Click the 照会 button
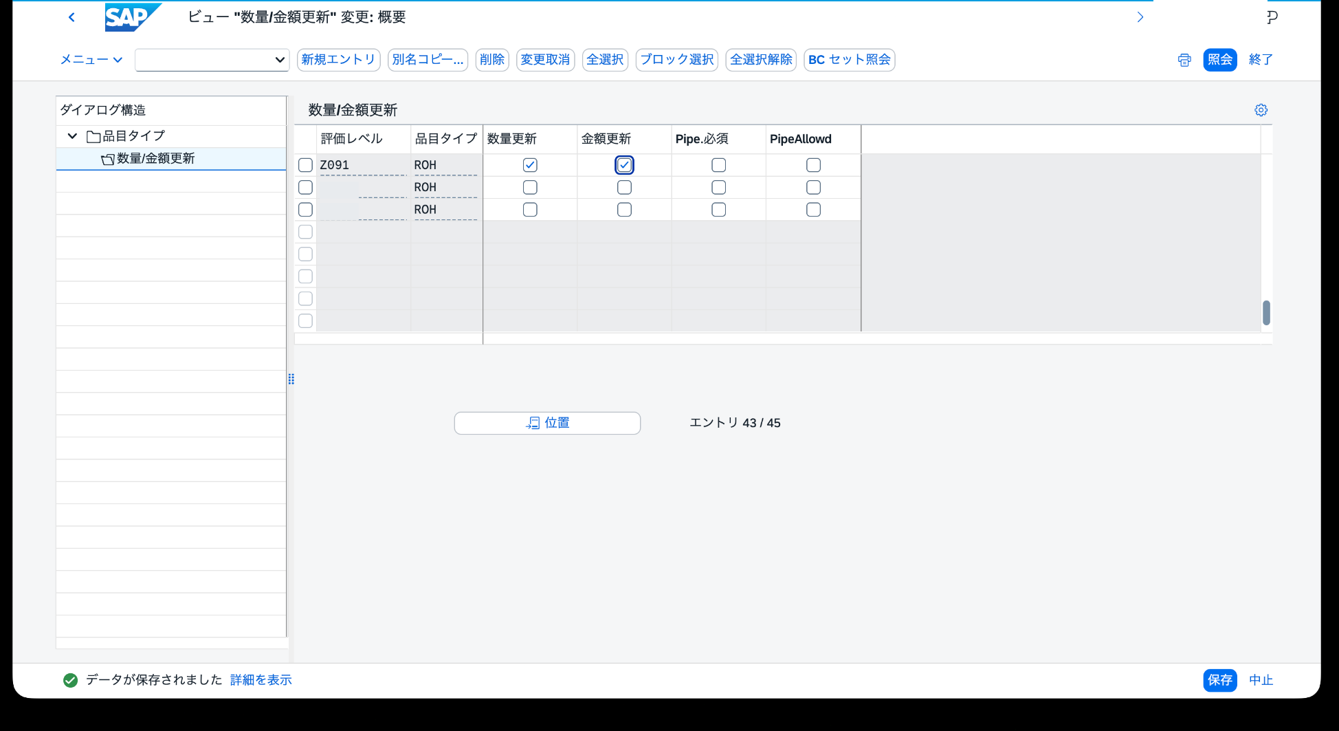Viewport: 1339px width, 731px height. (1219, 60)
